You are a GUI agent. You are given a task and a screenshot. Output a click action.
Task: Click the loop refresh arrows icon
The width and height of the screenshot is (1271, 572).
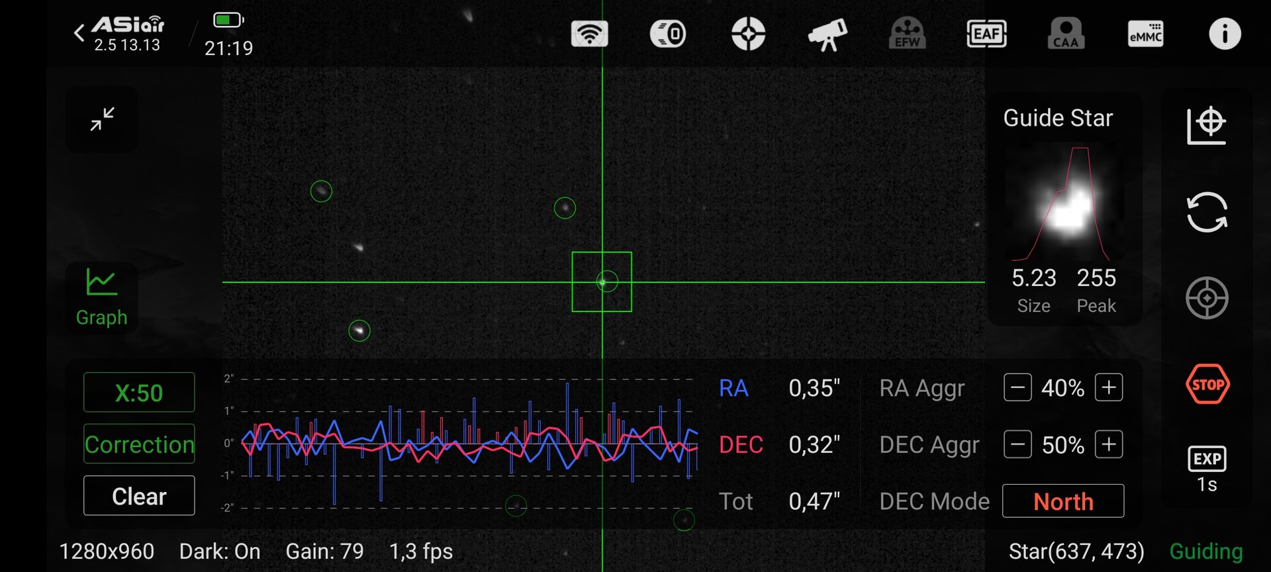tap(1207, 212)
